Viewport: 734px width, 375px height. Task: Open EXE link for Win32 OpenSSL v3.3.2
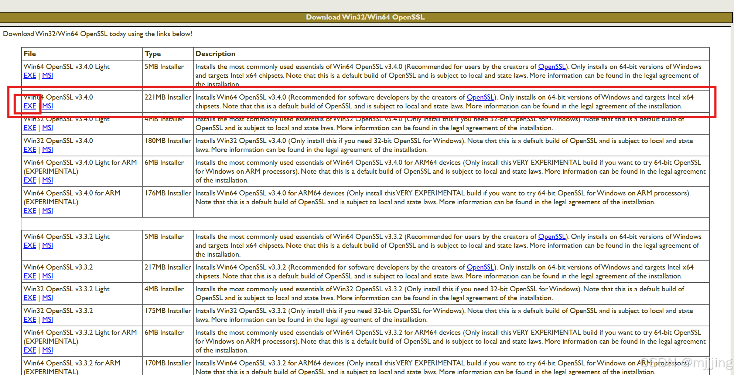(x=30, y=320)
